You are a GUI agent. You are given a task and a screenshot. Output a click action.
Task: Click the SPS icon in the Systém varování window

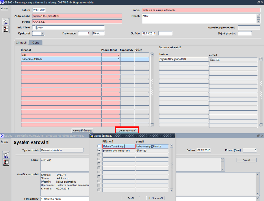pos(6,155)
